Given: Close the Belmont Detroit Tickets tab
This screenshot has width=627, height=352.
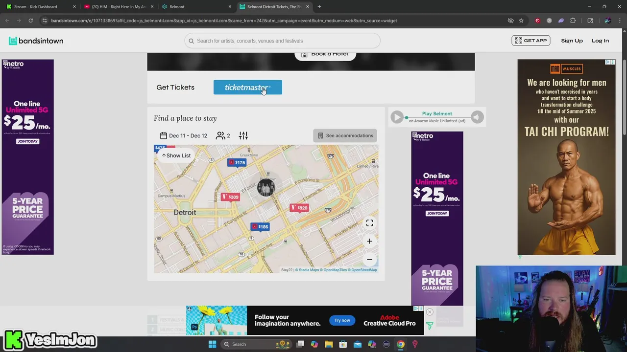Looking at the screenshot, I should coord(308,7).
